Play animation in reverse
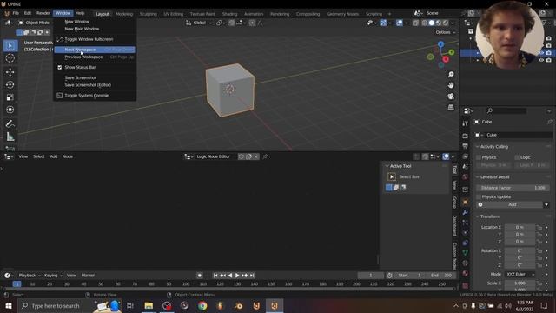This screenshot has width=556, height=313. point(230,276)
